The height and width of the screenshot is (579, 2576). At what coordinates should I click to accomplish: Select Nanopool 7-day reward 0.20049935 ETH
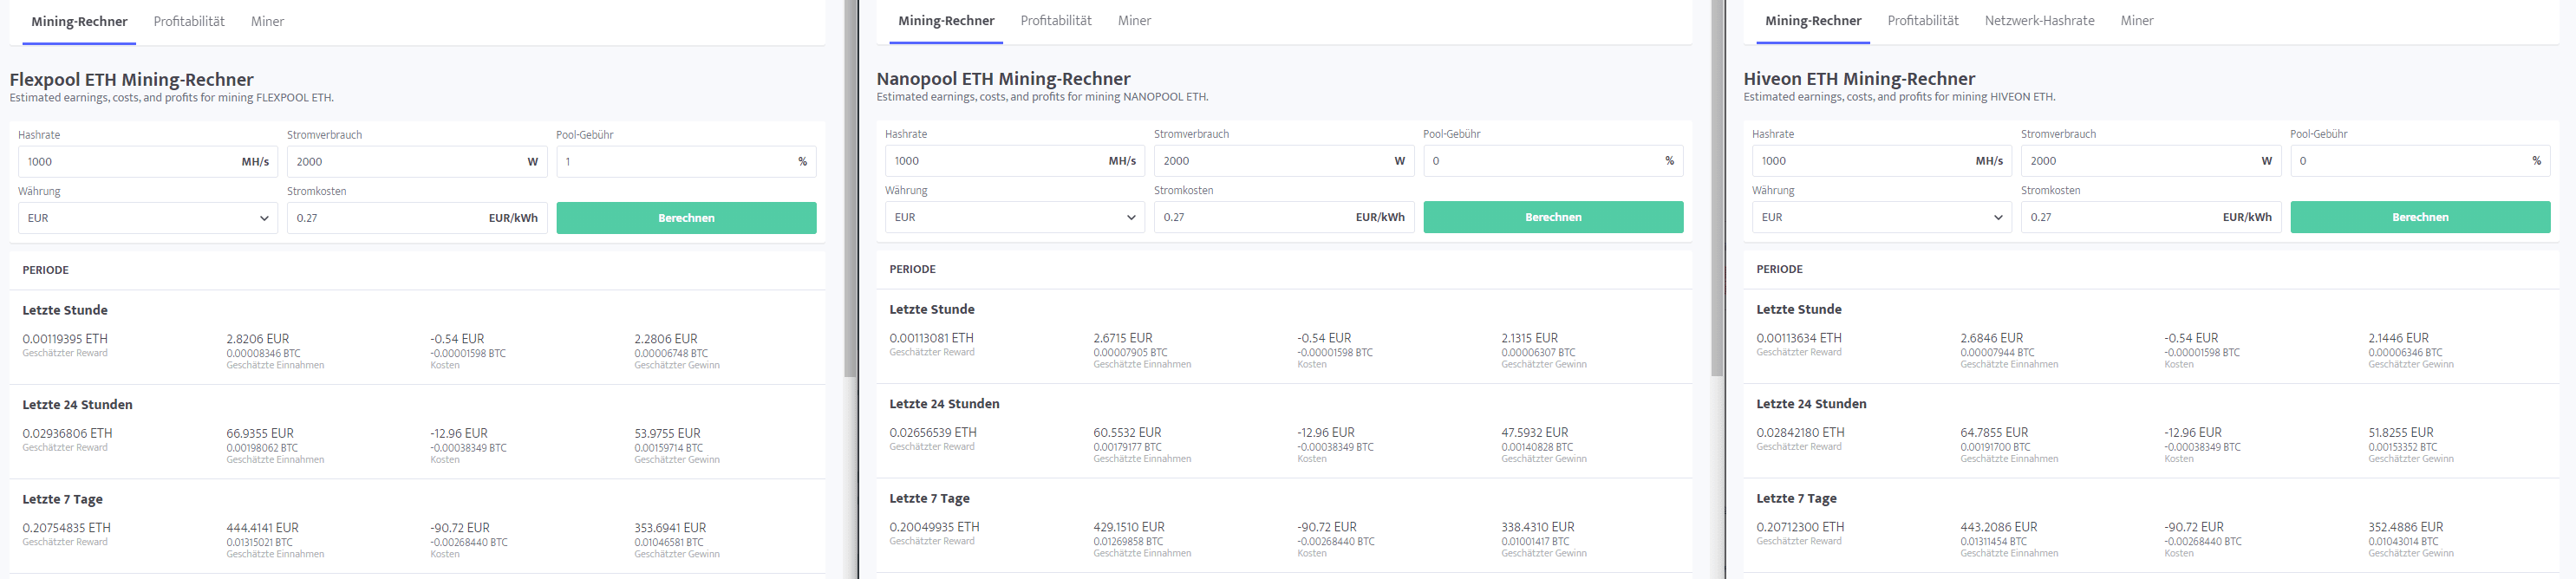pyautogui.click(x=934, y=527)
